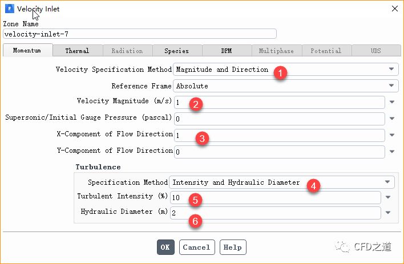Click the Velocity Magnitude input field
Image resolution: width=404 pixels, height=264 pixels.
[x=279, y=102]
